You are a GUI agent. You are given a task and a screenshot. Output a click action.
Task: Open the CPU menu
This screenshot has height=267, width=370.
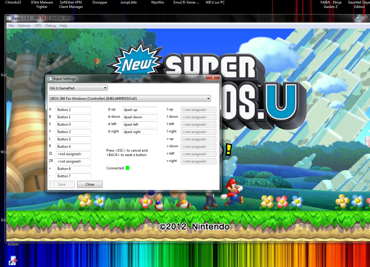(38, 26)
